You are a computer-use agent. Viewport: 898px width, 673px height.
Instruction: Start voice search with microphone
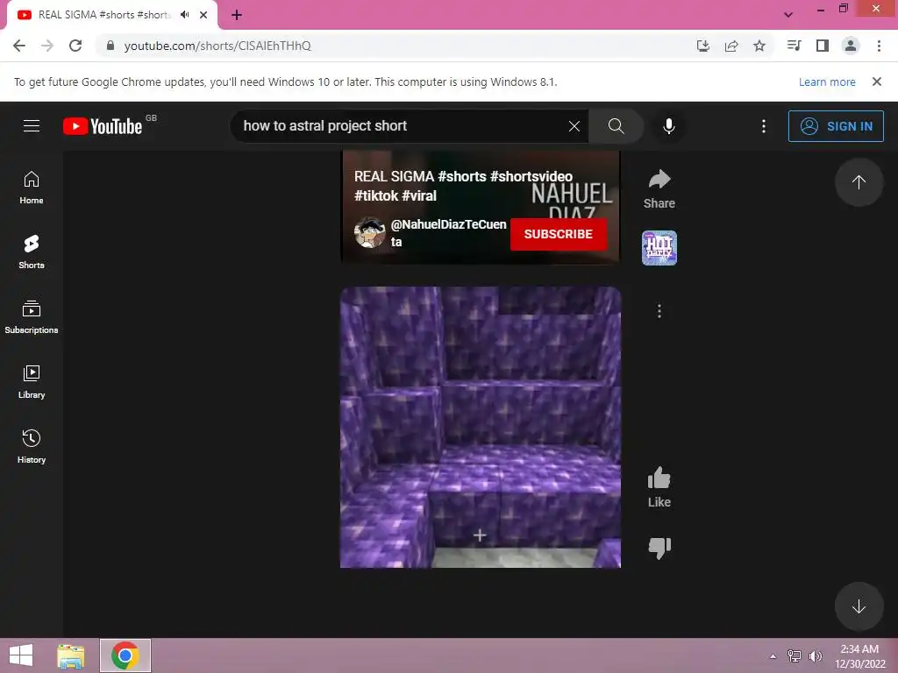point(668,126)
